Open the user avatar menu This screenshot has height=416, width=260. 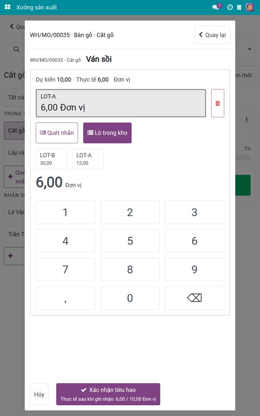pyautogui.click(x=250, y=7)
